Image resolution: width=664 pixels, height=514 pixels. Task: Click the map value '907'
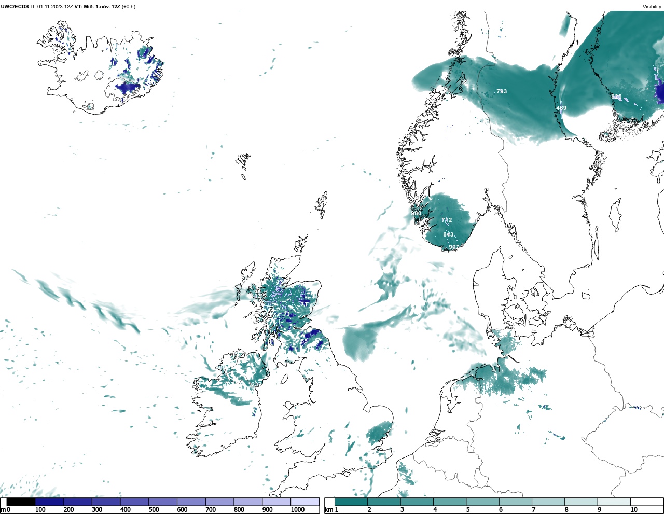454,247
